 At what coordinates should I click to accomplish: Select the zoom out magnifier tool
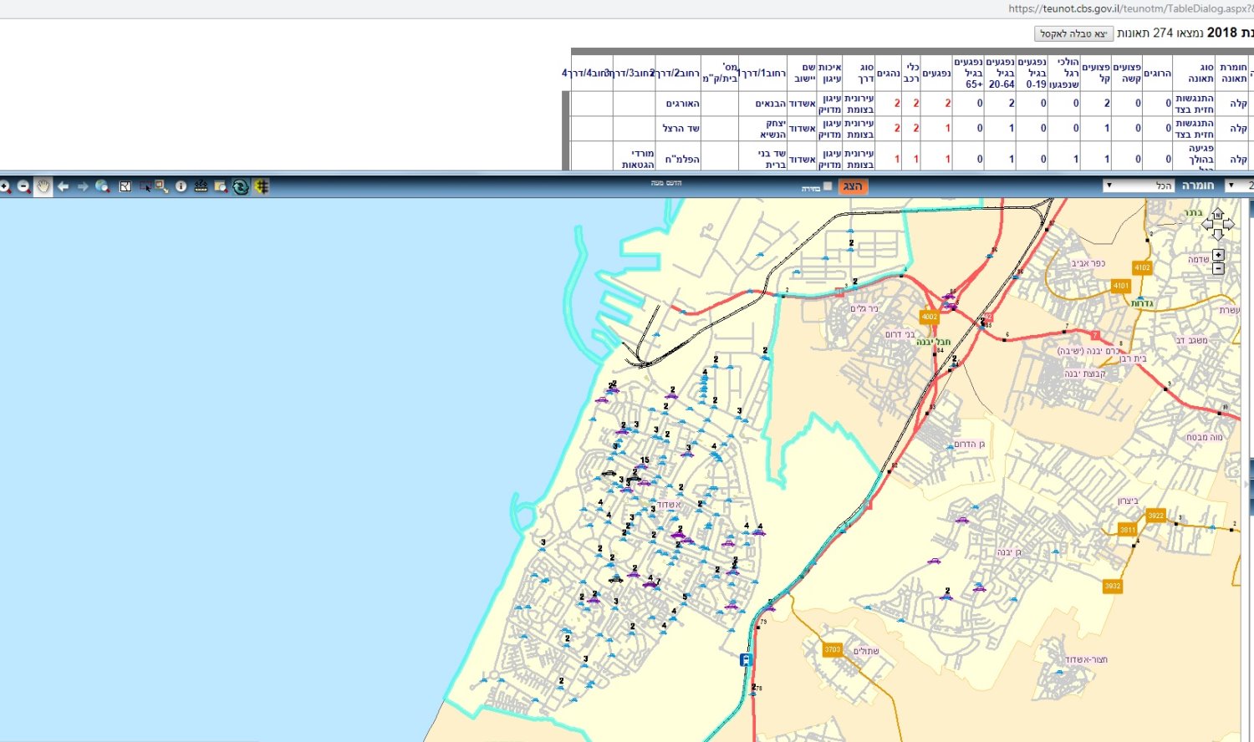click(24, 186)
